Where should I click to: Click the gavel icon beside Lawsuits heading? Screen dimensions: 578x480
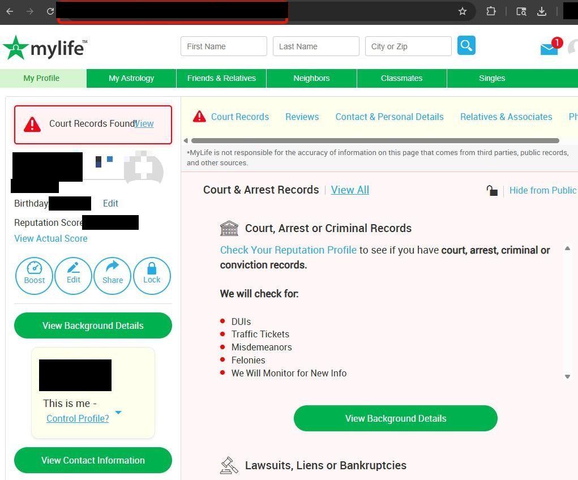(x=229, y=465)
